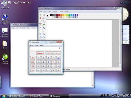Open the Image menu in Paint
Viewport: 131px width, 98px height.
tap(55, 12)
